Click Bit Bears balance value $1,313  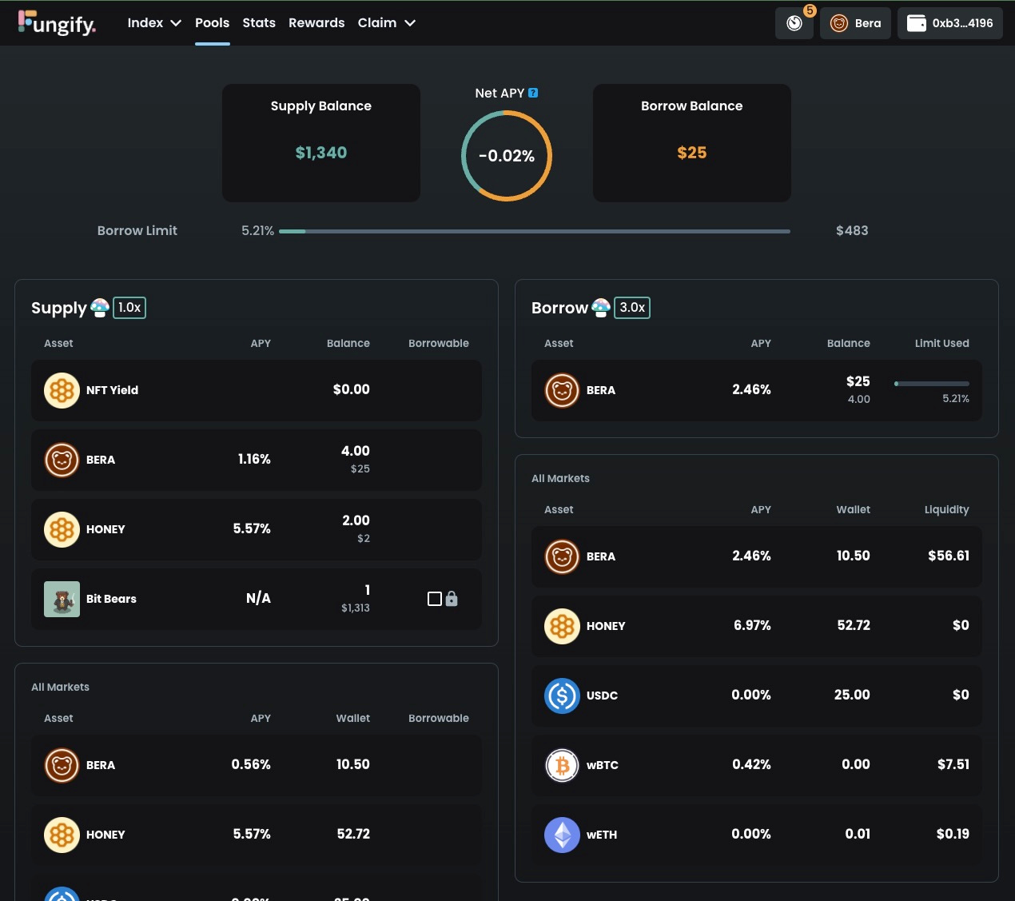pos(356,608)
